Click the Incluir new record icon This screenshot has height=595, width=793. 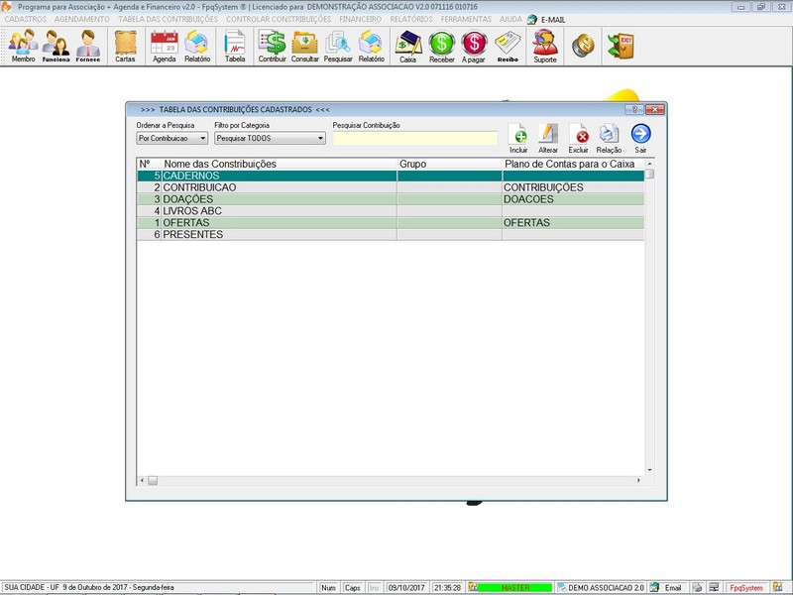(x=518, y=138)
